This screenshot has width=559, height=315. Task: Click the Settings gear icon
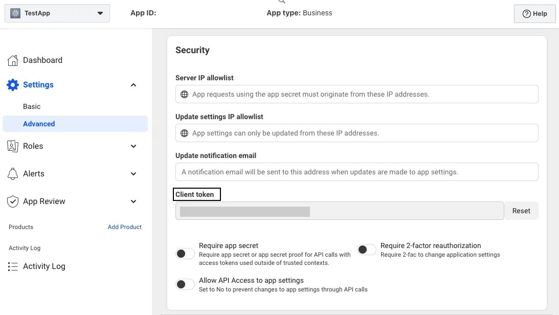click(13, 84)
